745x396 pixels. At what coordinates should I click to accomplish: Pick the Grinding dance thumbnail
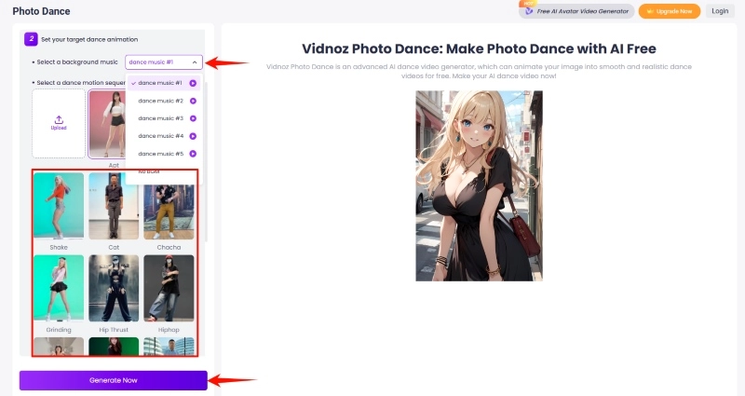point(59,288)
